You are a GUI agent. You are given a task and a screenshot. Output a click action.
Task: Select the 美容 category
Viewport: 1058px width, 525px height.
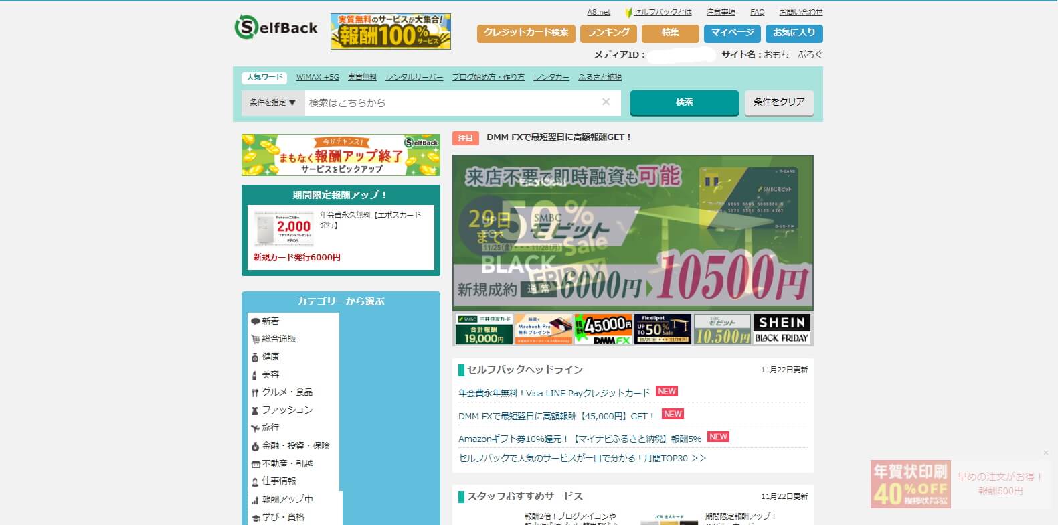(265, 375)
